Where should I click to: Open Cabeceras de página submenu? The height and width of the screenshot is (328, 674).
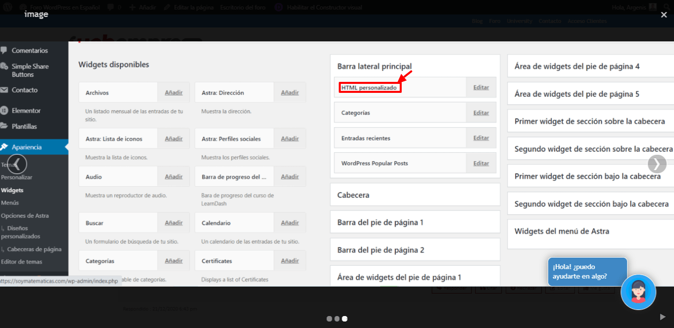click(31, 249)
